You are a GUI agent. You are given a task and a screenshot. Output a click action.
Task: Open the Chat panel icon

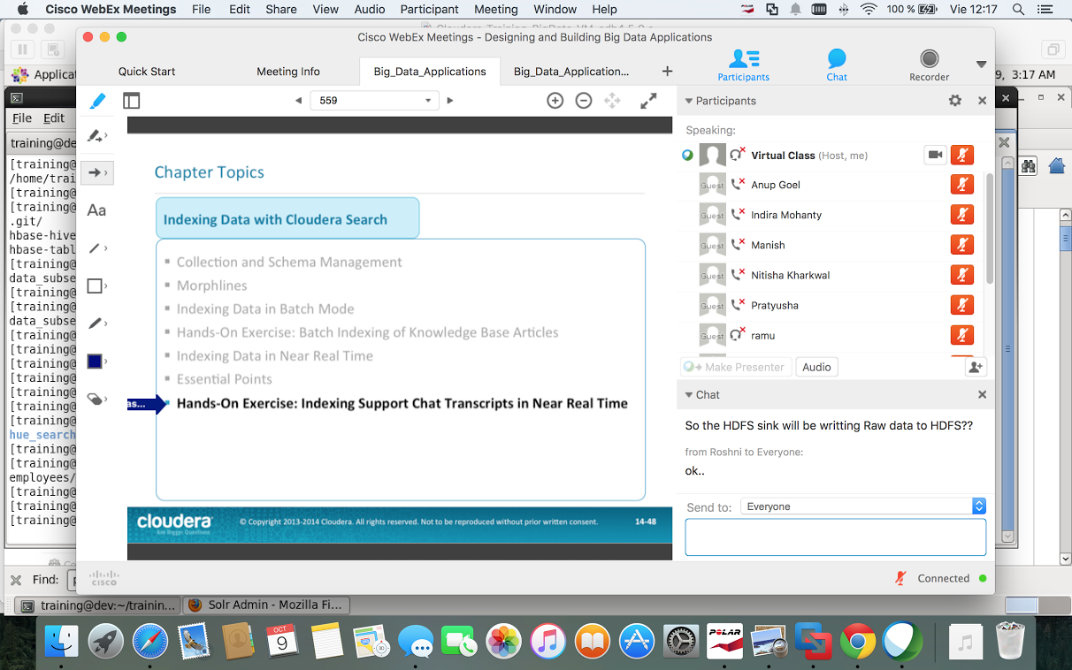pyautogui.click(x=837, y=65)
